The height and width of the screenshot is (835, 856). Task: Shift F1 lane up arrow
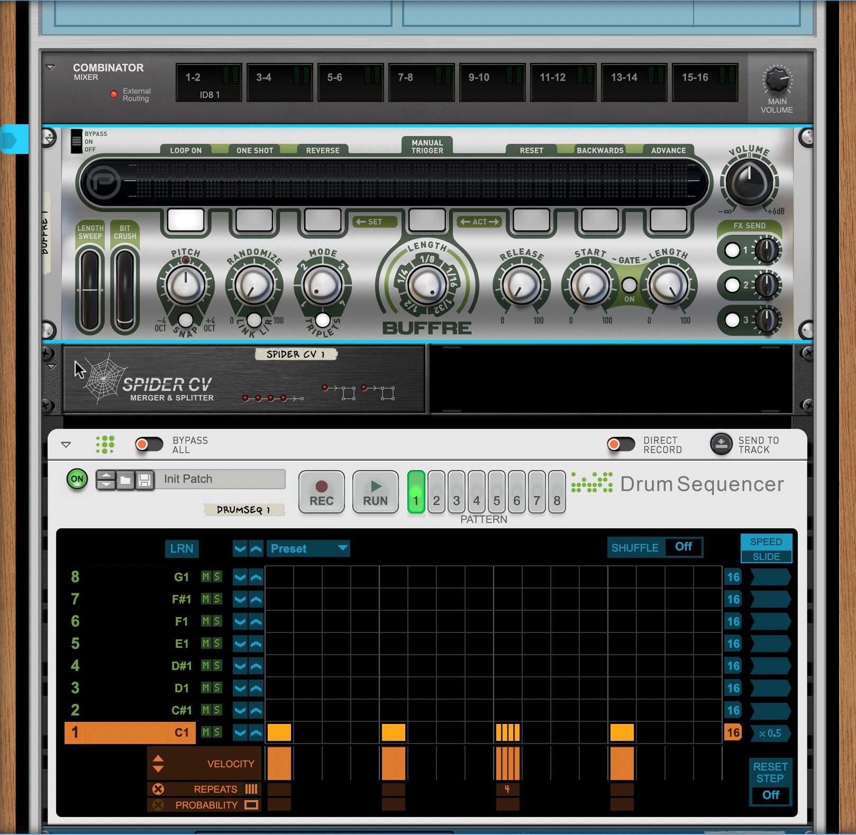(x=256, y=621)
